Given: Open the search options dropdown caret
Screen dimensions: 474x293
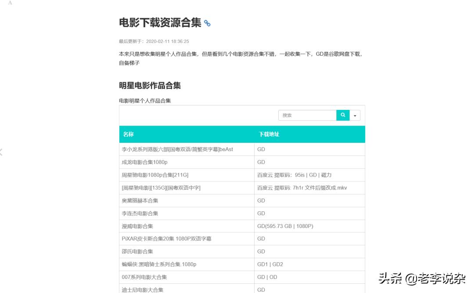Looking at the screenshot, I should point(355,115).
